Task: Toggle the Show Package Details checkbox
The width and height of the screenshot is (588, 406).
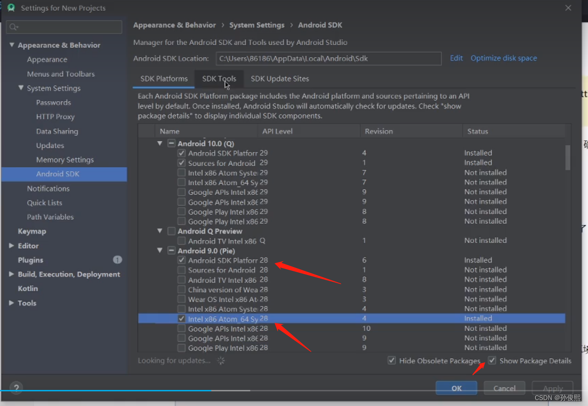Action: [x=492, y=361]
